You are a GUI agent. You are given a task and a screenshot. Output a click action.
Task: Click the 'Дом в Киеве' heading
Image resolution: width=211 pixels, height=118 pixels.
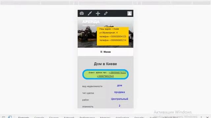point(105,64)
